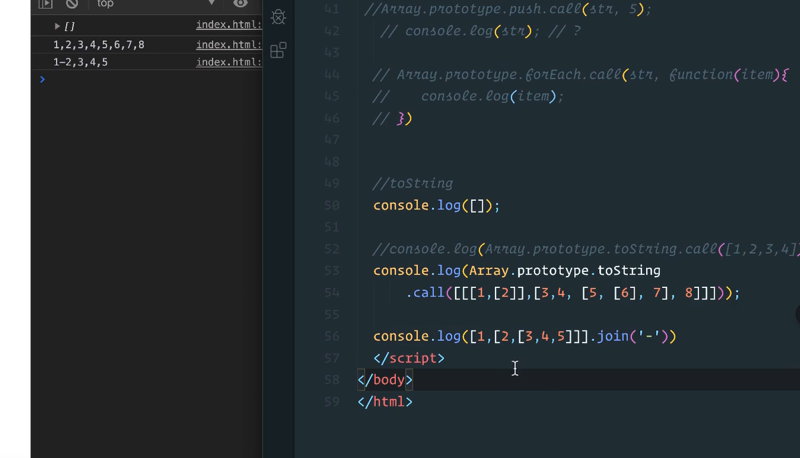This screenshot has width=800, height=458.
Task: Click the closing </script> tag
Action: 409,358
